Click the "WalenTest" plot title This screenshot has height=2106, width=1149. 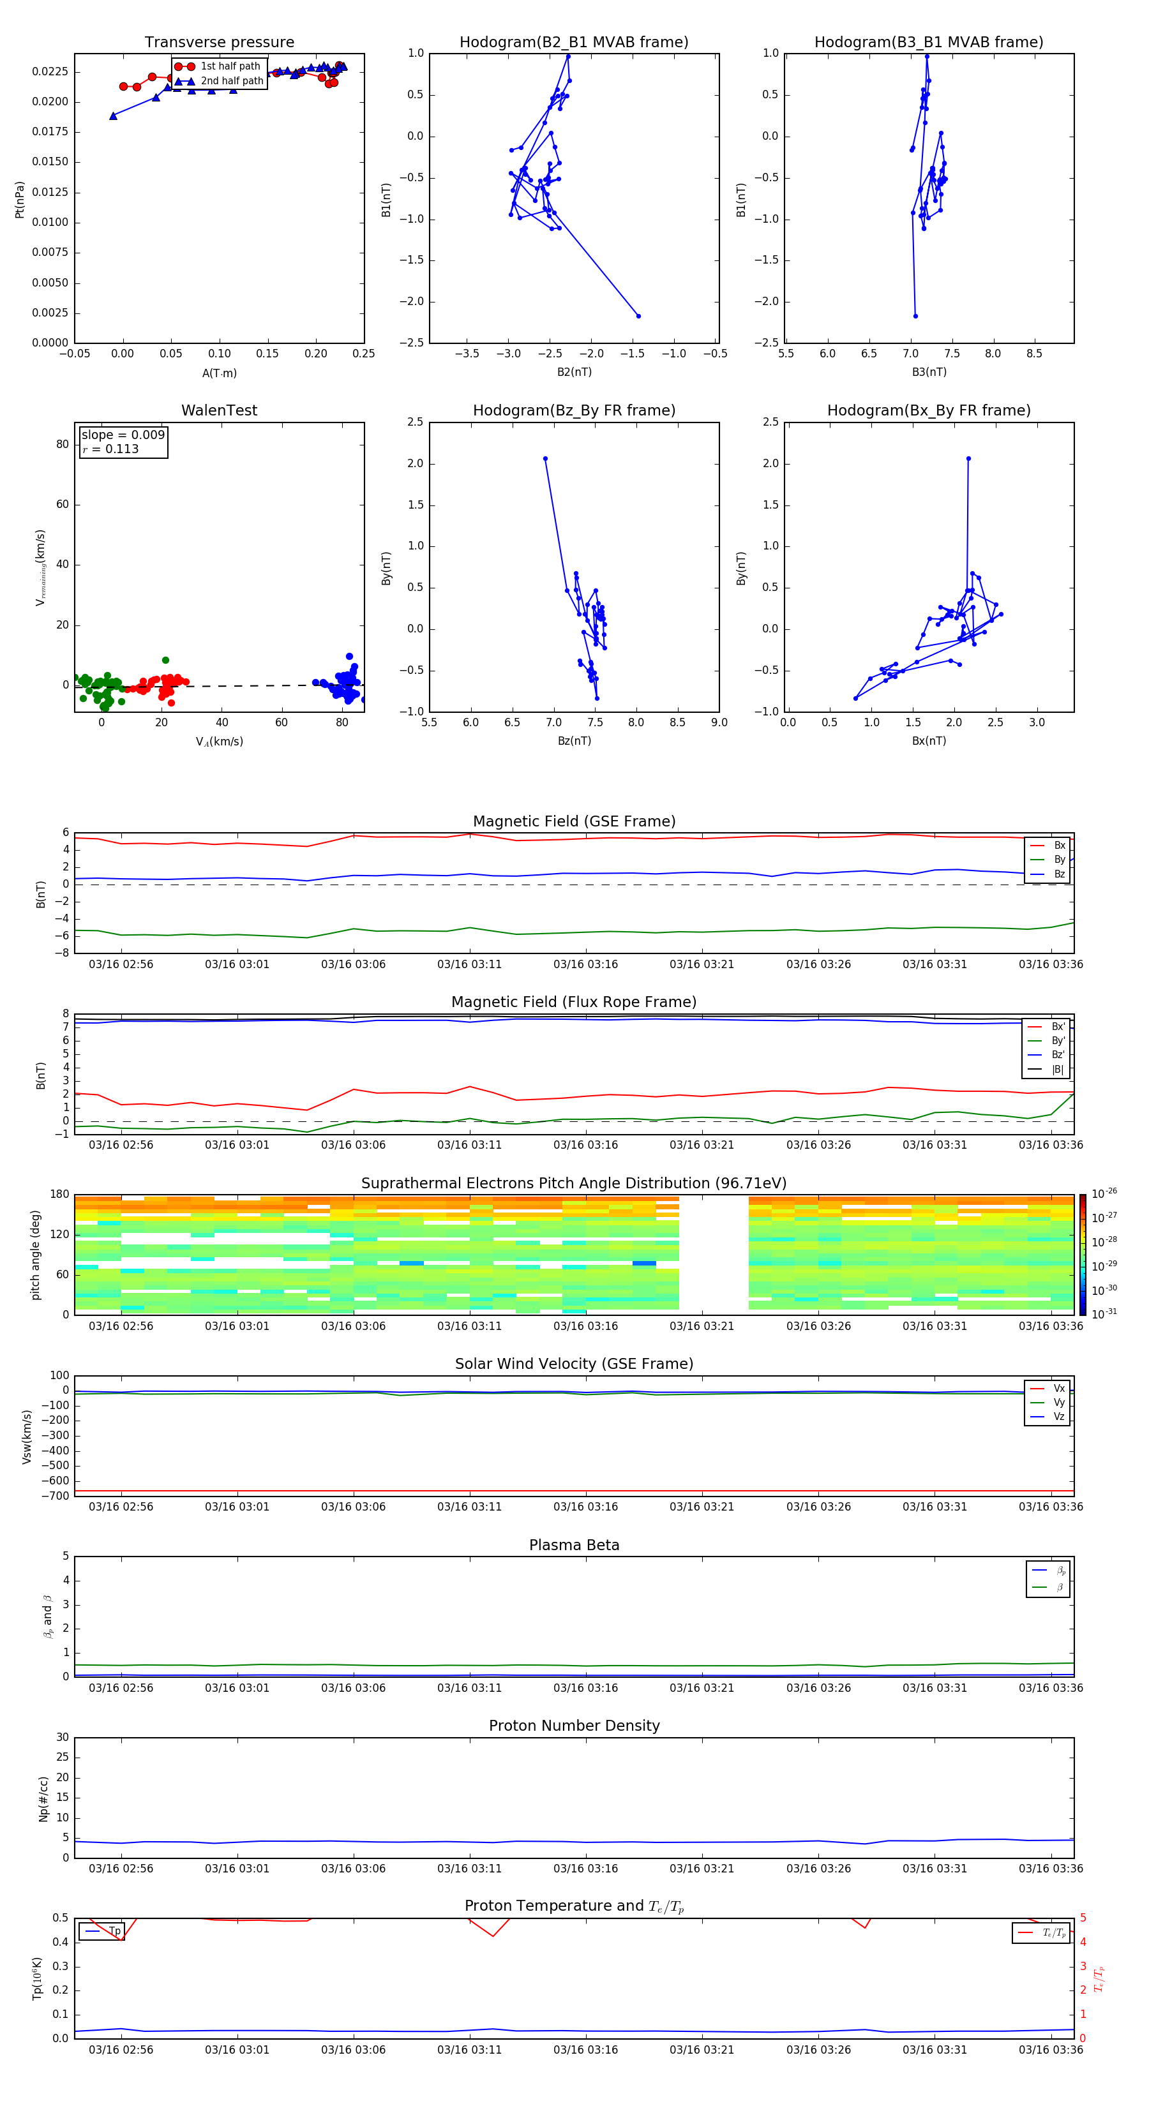[219, 410]
